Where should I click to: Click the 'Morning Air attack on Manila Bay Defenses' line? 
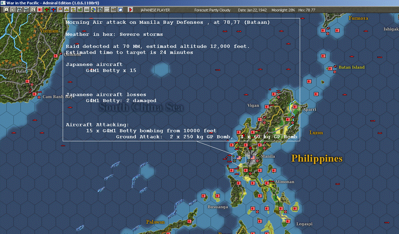(x=168, y=22)
